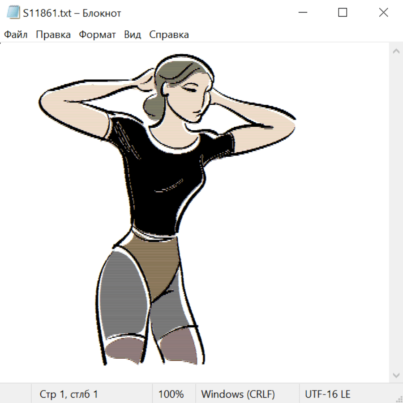Click the S11861.txt – Блокнот title text

(72, 13)
